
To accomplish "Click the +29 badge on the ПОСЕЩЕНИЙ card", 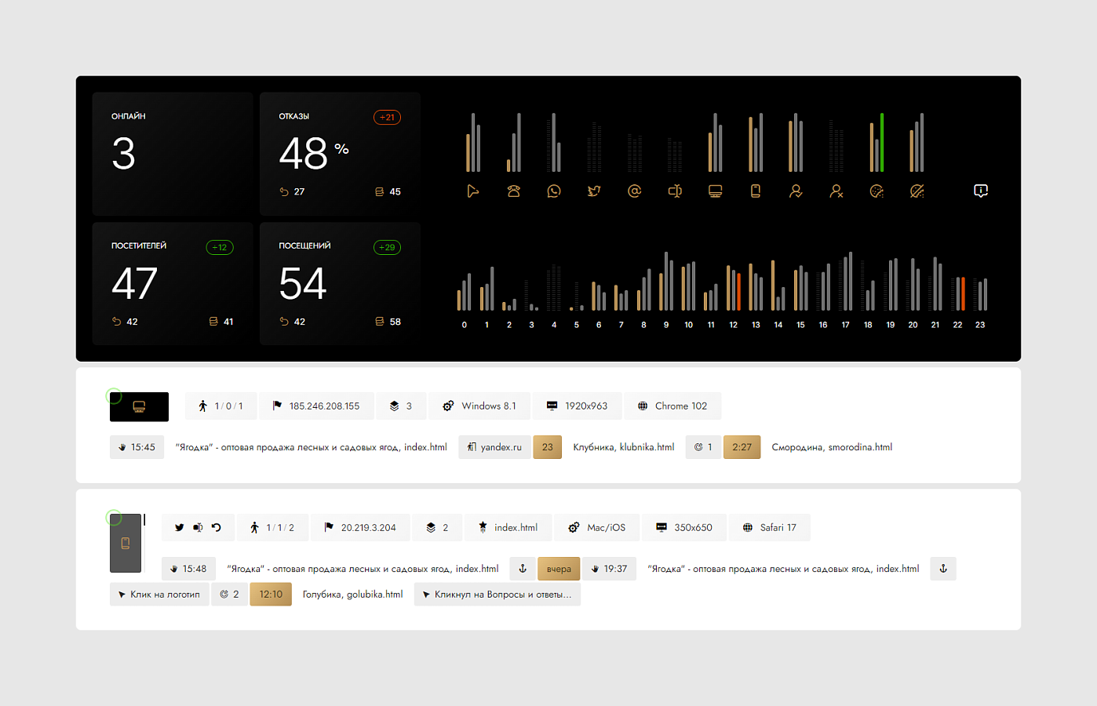I will click(387, 247).
